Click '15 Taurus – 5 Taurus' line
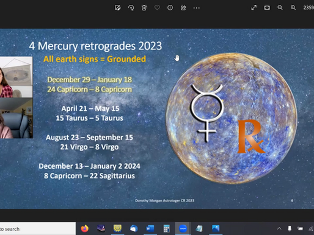The height and width of the screenshot is (235, 314). pyautogui.click(x=90, y=118)
